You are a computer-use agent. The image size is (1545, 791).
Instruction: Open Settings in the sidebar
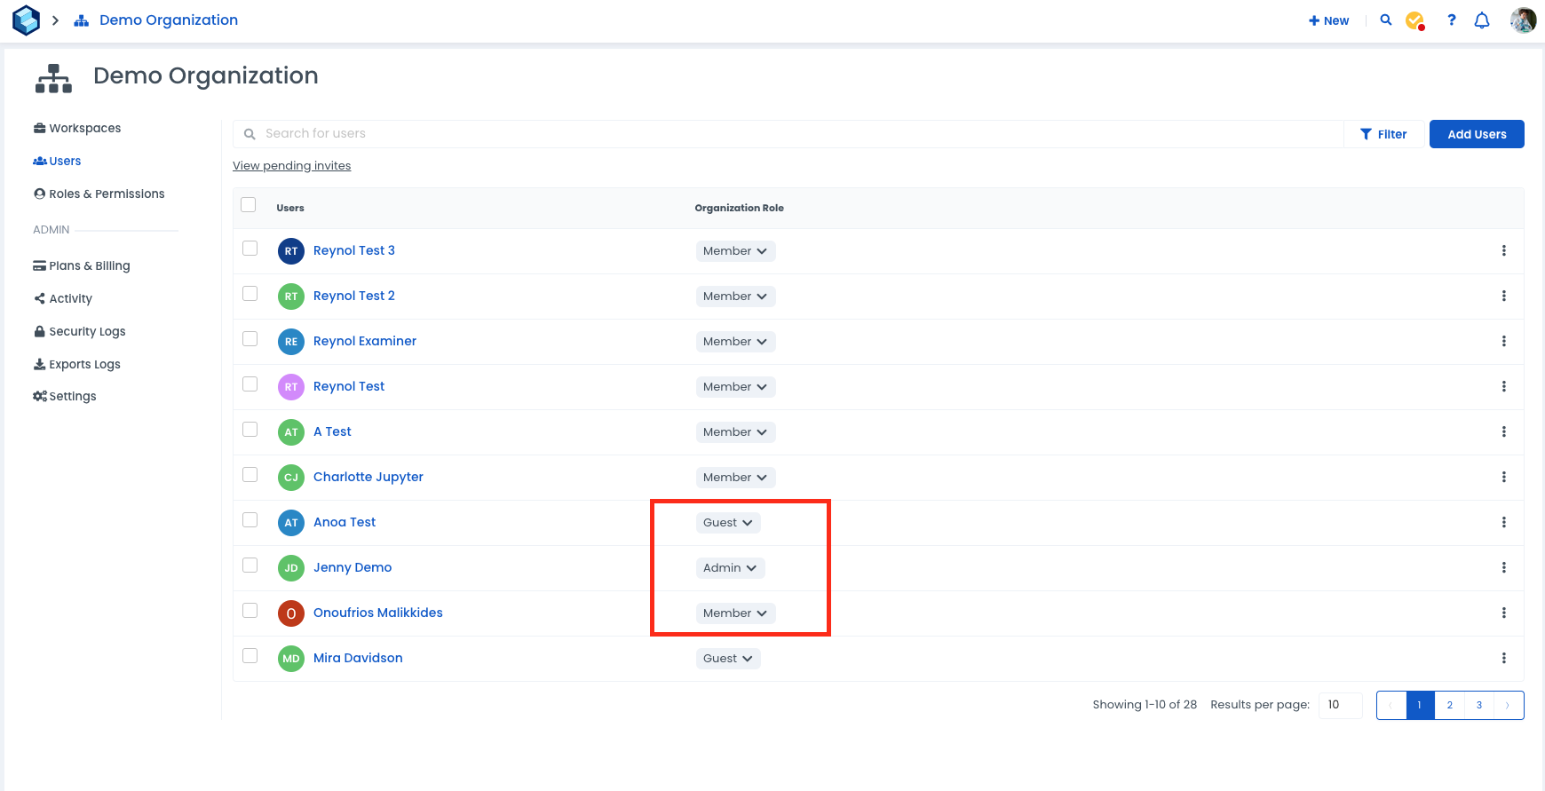[x=65, y=397]
